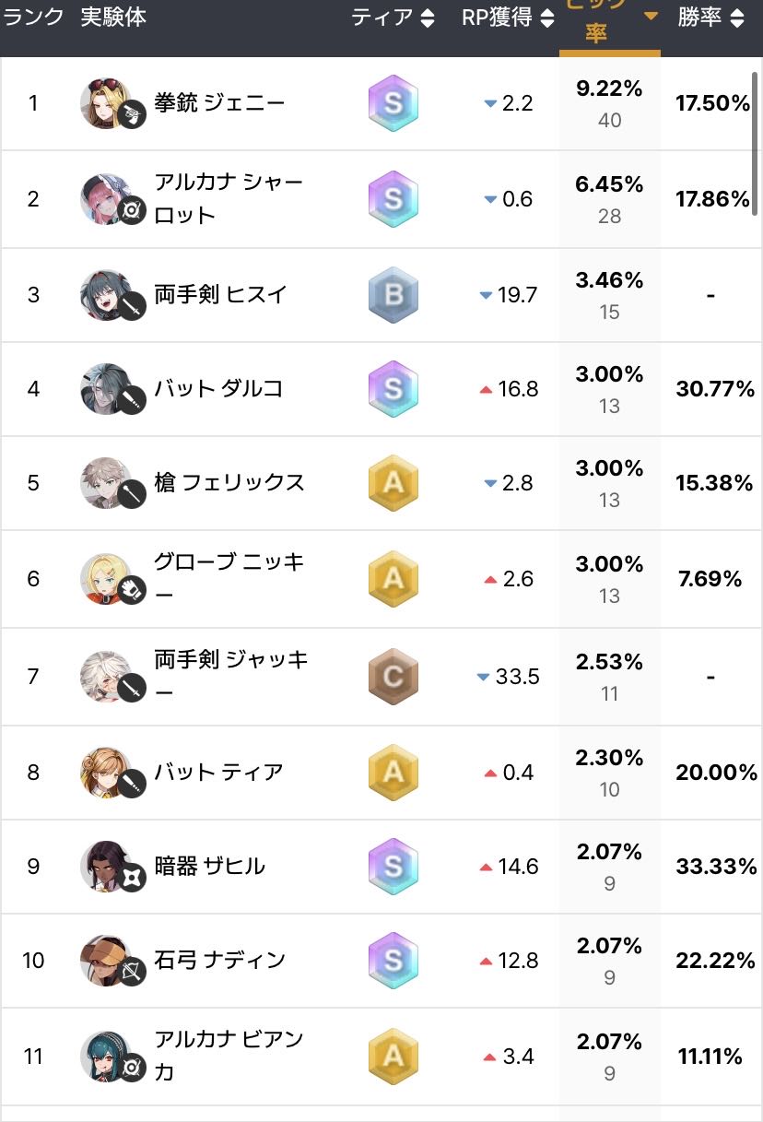Click the ランク column header
Viewport: 763px width, 1122px height.
tap(34, 18)
